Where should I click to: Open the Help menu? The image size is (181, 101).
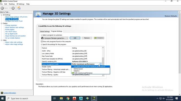click(x=28, y=4)
